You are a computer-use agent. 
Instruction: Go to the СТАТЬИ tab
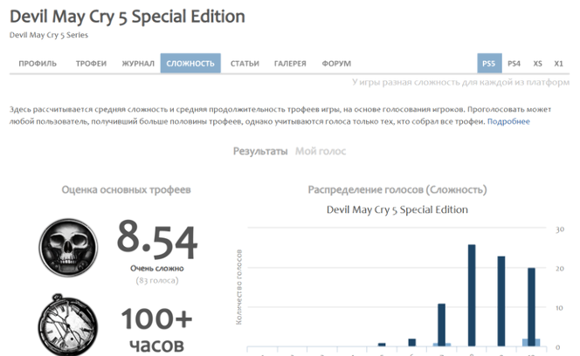pos(245,64)
